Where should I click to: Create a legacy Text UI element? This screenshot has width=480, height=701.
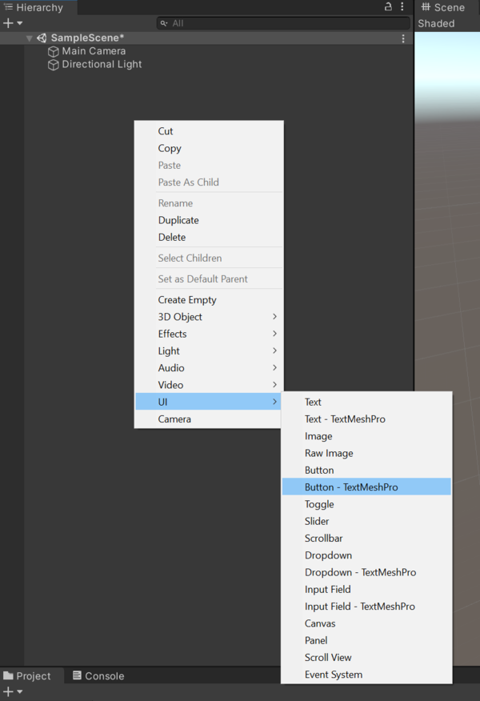tap(366, 402)
